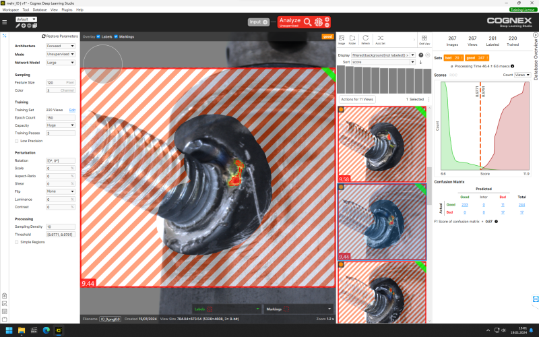This screenshot has height=337, width=539.
Task: Expand the Capacity dropdown set to Huge
Action: pyautogui.click(x=61, y=125)
